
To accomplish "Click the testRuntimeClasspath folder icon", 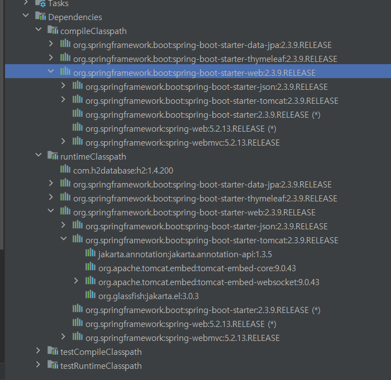I will (53, 365).
